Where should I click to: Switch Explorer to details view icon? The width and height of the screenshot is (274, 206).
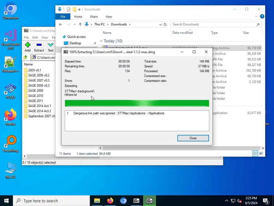coord(255,154)
